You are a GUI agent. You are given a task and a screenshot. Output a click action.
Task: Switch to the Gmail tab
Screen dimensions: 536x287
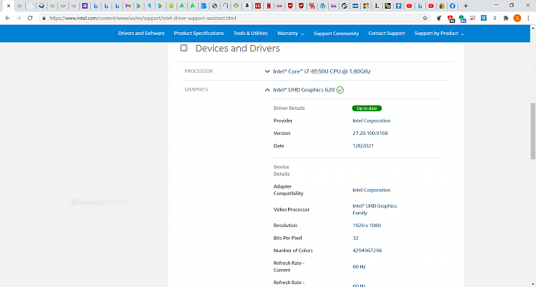(128, 6)
